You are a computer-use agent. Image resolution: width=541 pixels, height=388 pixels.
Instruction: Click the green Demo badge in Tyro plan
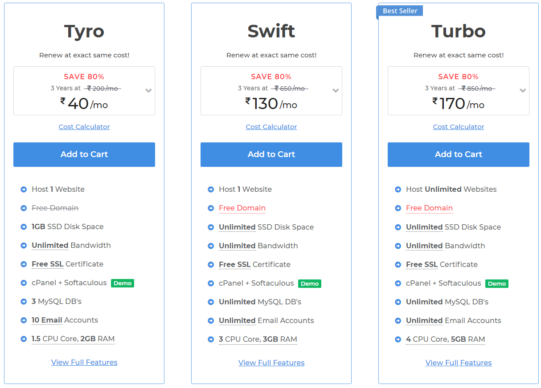click(123, 283)
